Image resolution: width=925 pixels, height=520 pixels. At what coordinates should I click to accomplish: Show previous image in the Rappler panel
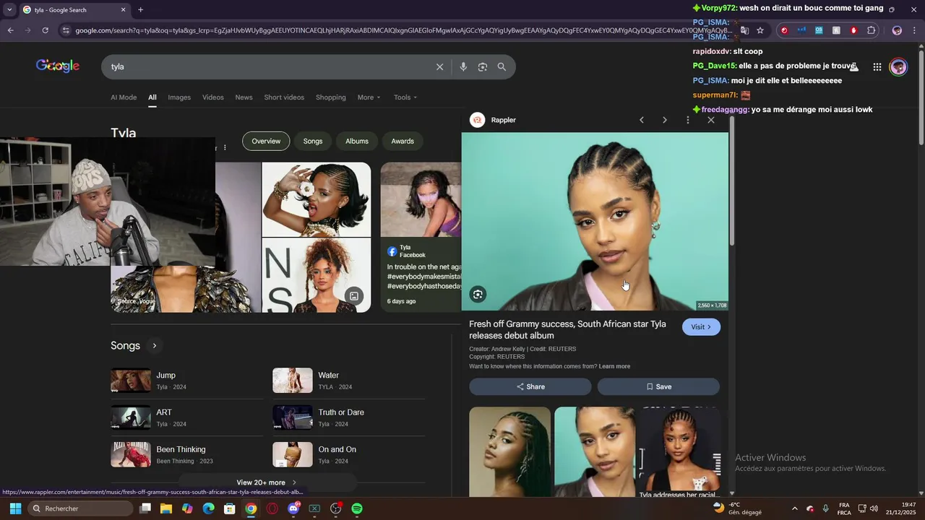(641, 120)
